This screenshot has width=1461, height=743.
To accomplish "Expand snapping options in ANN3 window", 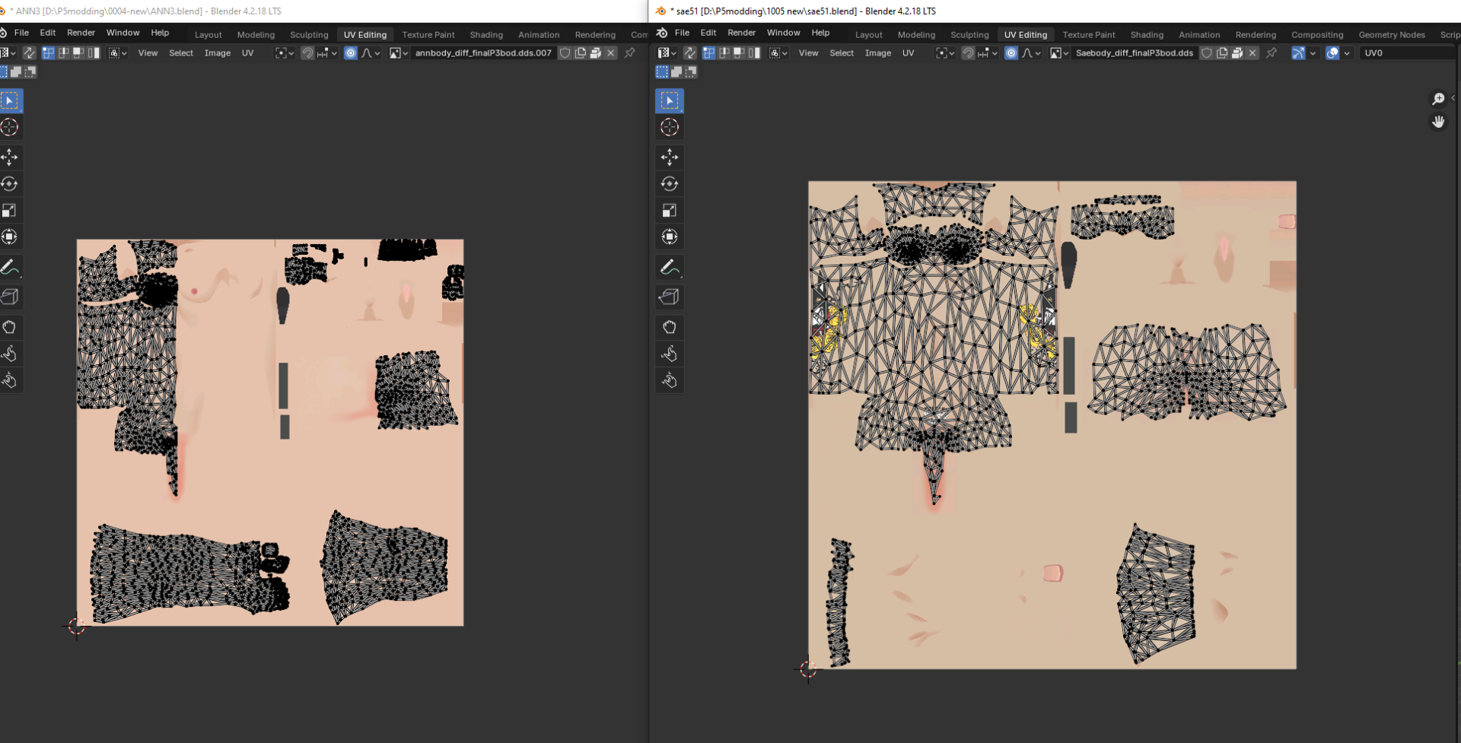I will (327, 53).
